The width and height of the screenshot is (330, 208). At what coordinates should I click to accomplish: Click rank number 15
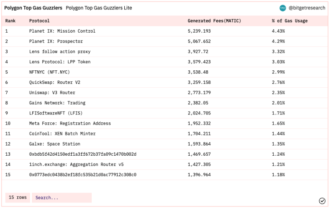(8, 175)
